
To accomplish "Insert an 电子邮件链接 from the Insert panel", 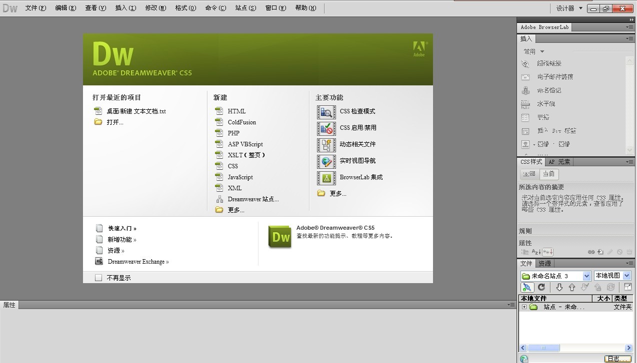I will (526, 76).
